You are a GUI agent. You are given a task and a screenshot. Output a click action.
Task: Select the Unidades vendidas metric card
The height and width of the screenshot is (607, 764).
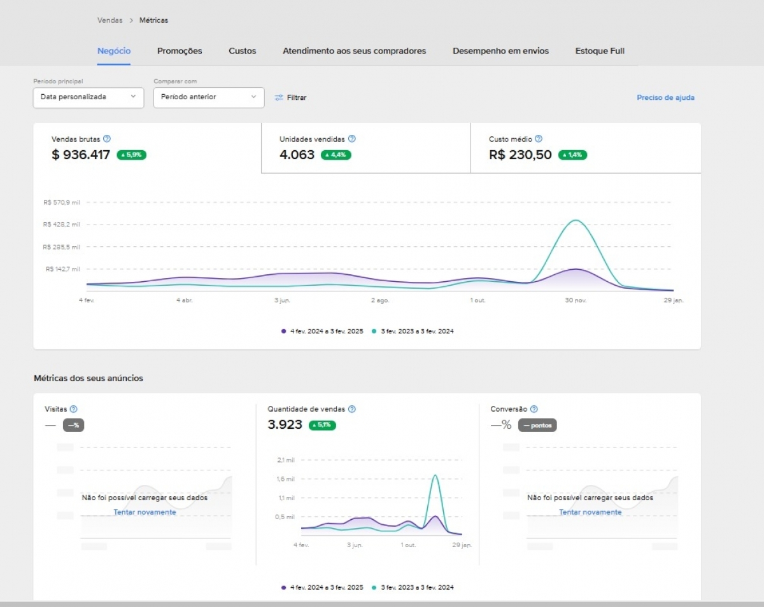point(366,148)
